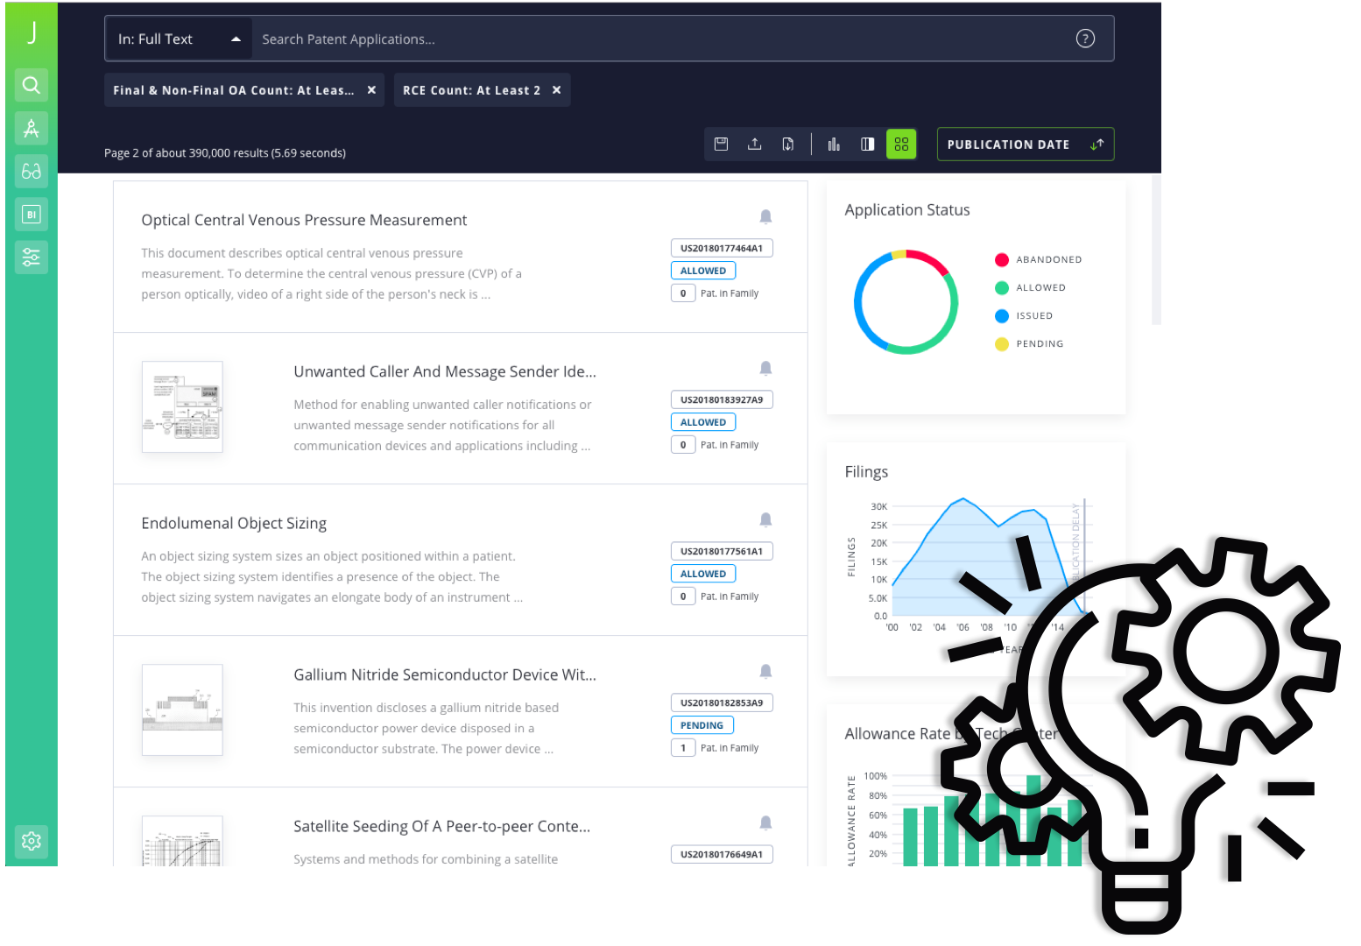Click publication number US20180177561A1

click(x=722, y=551)
